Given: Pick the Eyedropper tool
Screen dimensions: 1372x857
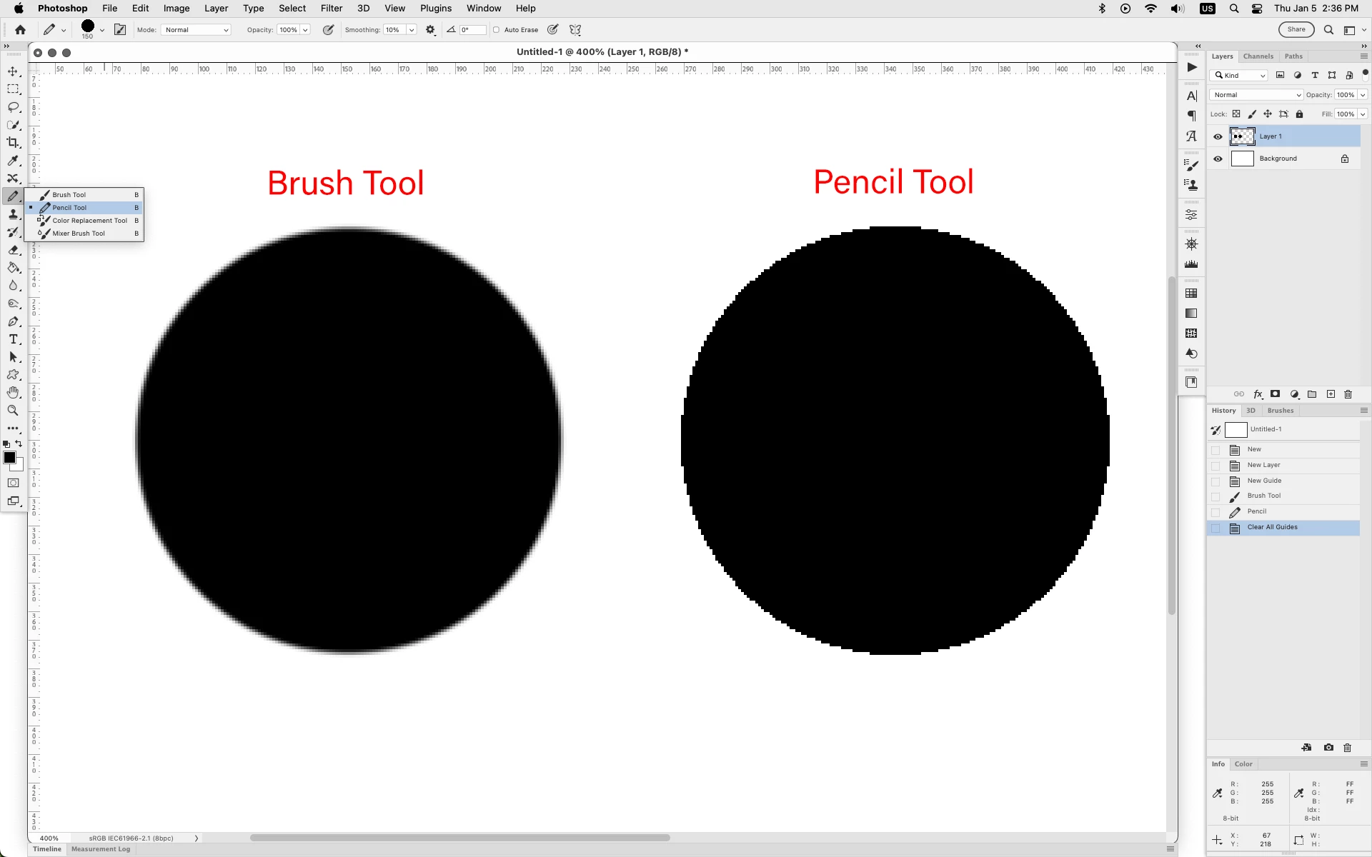Looking at the screenshot, I should click(x=13, y=161).
